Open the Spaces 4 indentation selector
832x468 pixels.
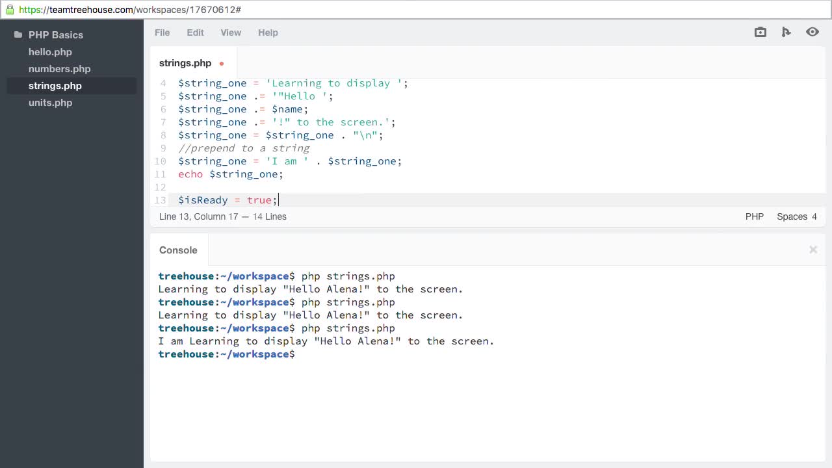click(796, 216)
